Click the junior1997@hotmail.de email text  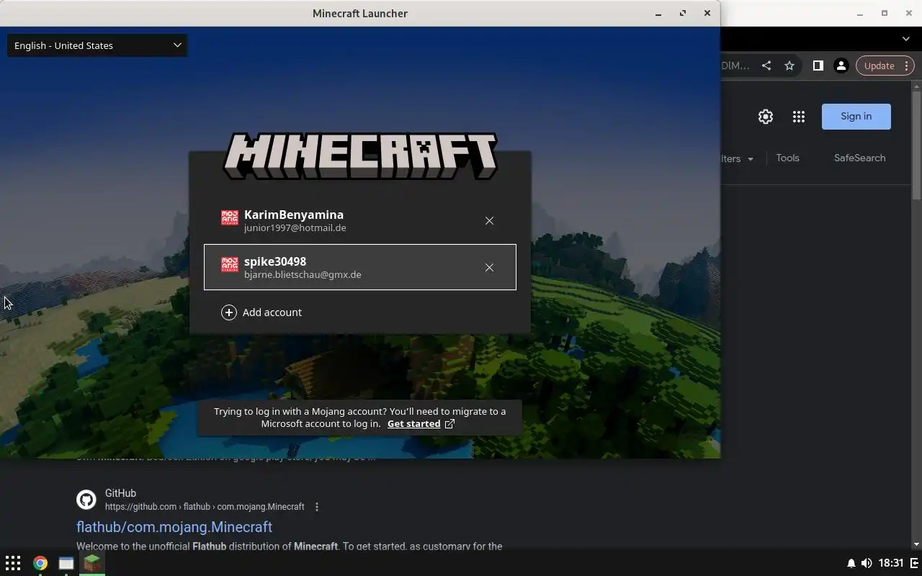point(295,228)
